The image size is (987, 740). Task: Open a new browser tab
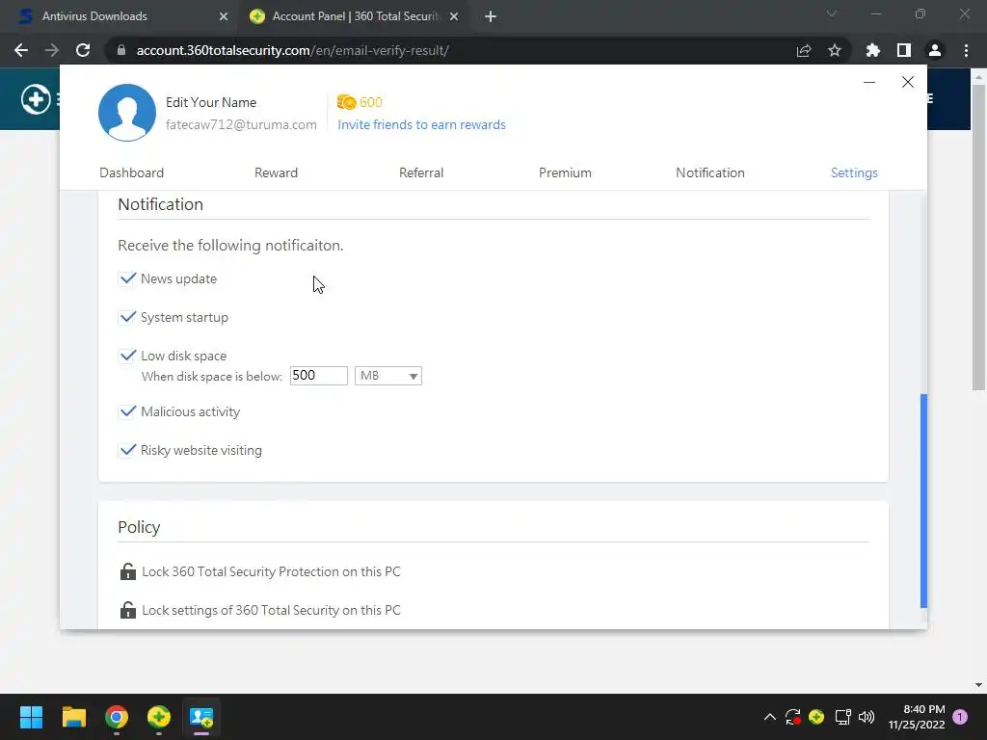tap(491, 16)
